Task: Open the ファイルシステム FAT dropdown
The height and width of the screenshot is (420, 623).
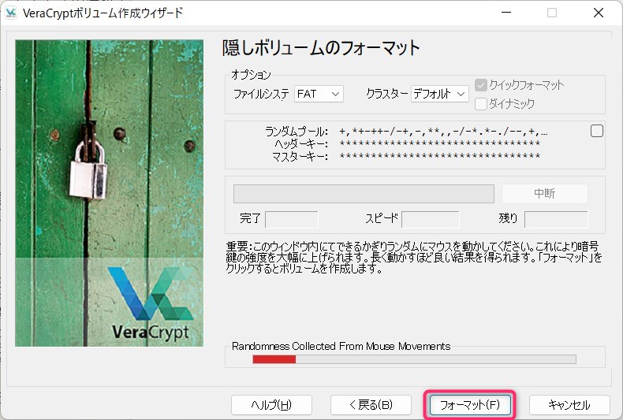Action: tap(319, 94)
